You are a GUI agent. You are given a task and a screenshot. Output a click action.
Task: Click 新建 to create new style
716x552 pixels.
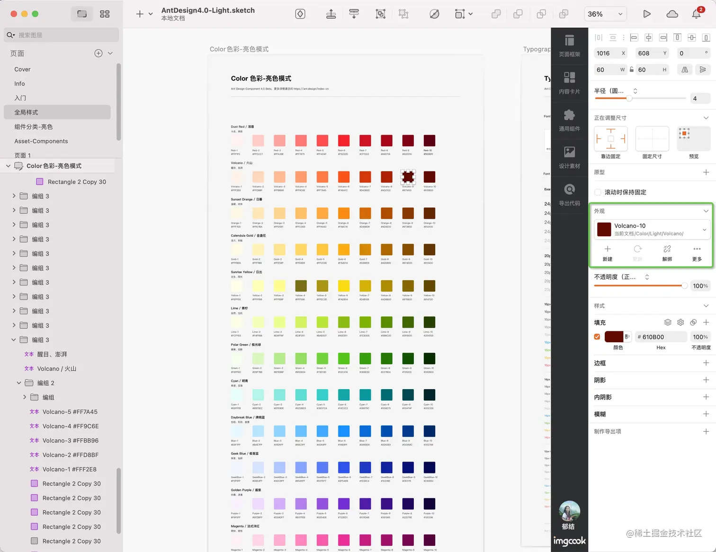click(608, 253)
